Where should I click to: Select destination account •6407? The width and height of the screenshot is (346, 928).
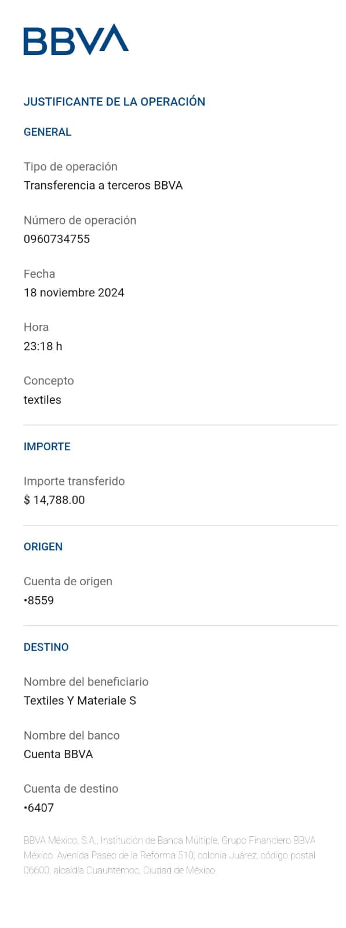point(39,807)
